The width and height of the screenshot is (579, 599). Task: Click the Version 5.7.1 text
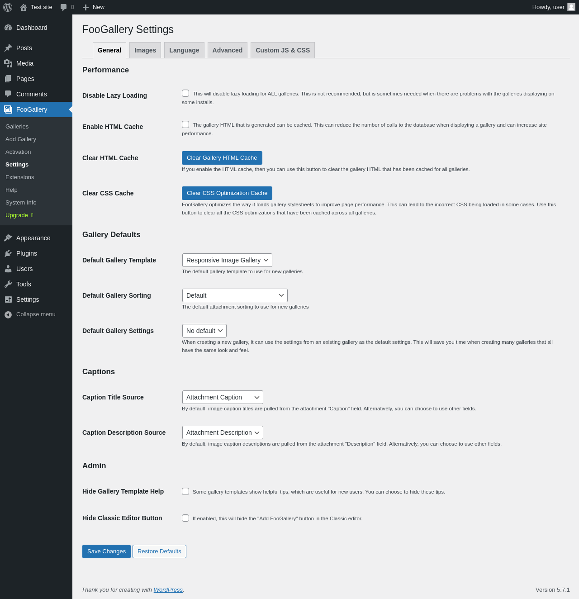(553, 590)
